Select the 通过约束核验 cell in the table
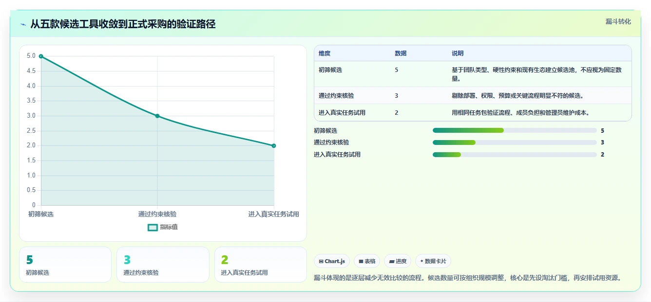 (x=336, y=96)
